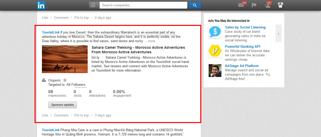Pin the 3 days ago post to top

82,115
